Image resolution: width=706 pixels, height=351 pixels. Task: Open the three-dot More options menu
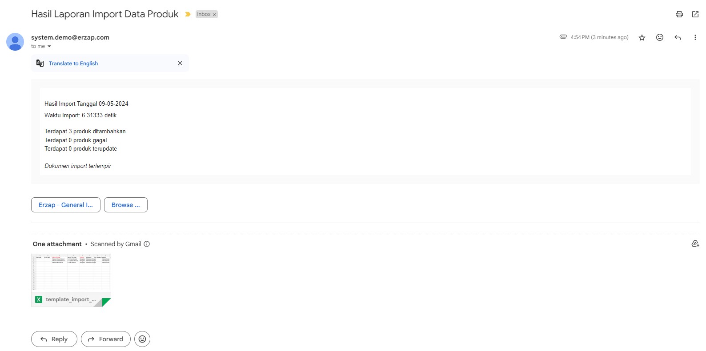(695, 37)
